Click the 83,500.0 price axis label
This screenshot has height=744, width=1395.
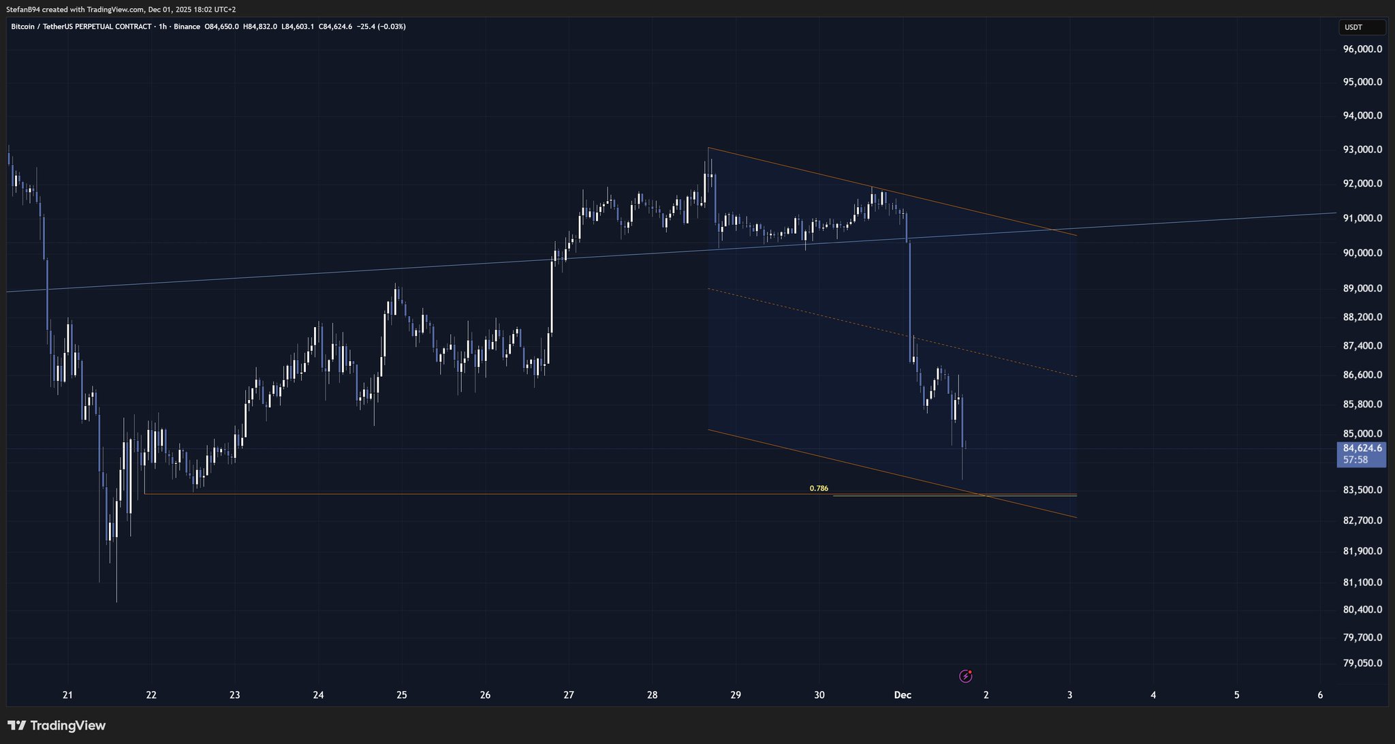point(1362,490)
